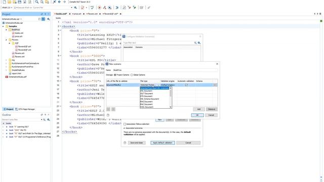Click the New document toolbar icon
This screenshot has height=182, width=324.
(x=5, y=2)
